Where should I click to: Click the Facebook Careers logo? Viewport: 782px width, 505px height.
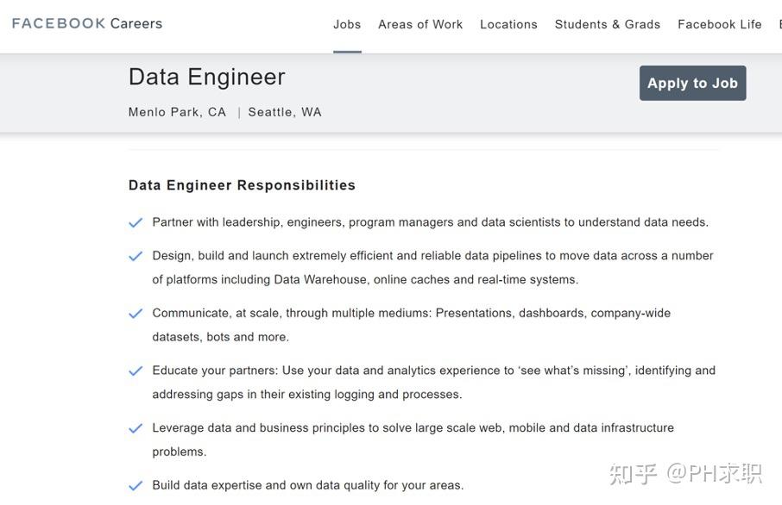click(87, 23)
